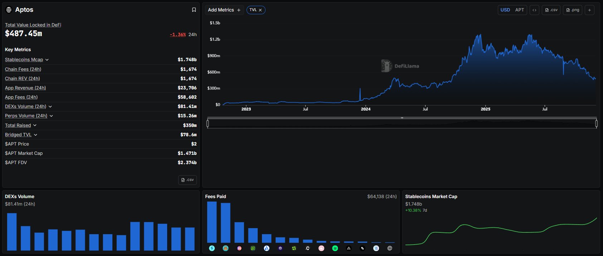Download chart as .png image
Screen dimensions: 603x256
[x=573, y=10]
